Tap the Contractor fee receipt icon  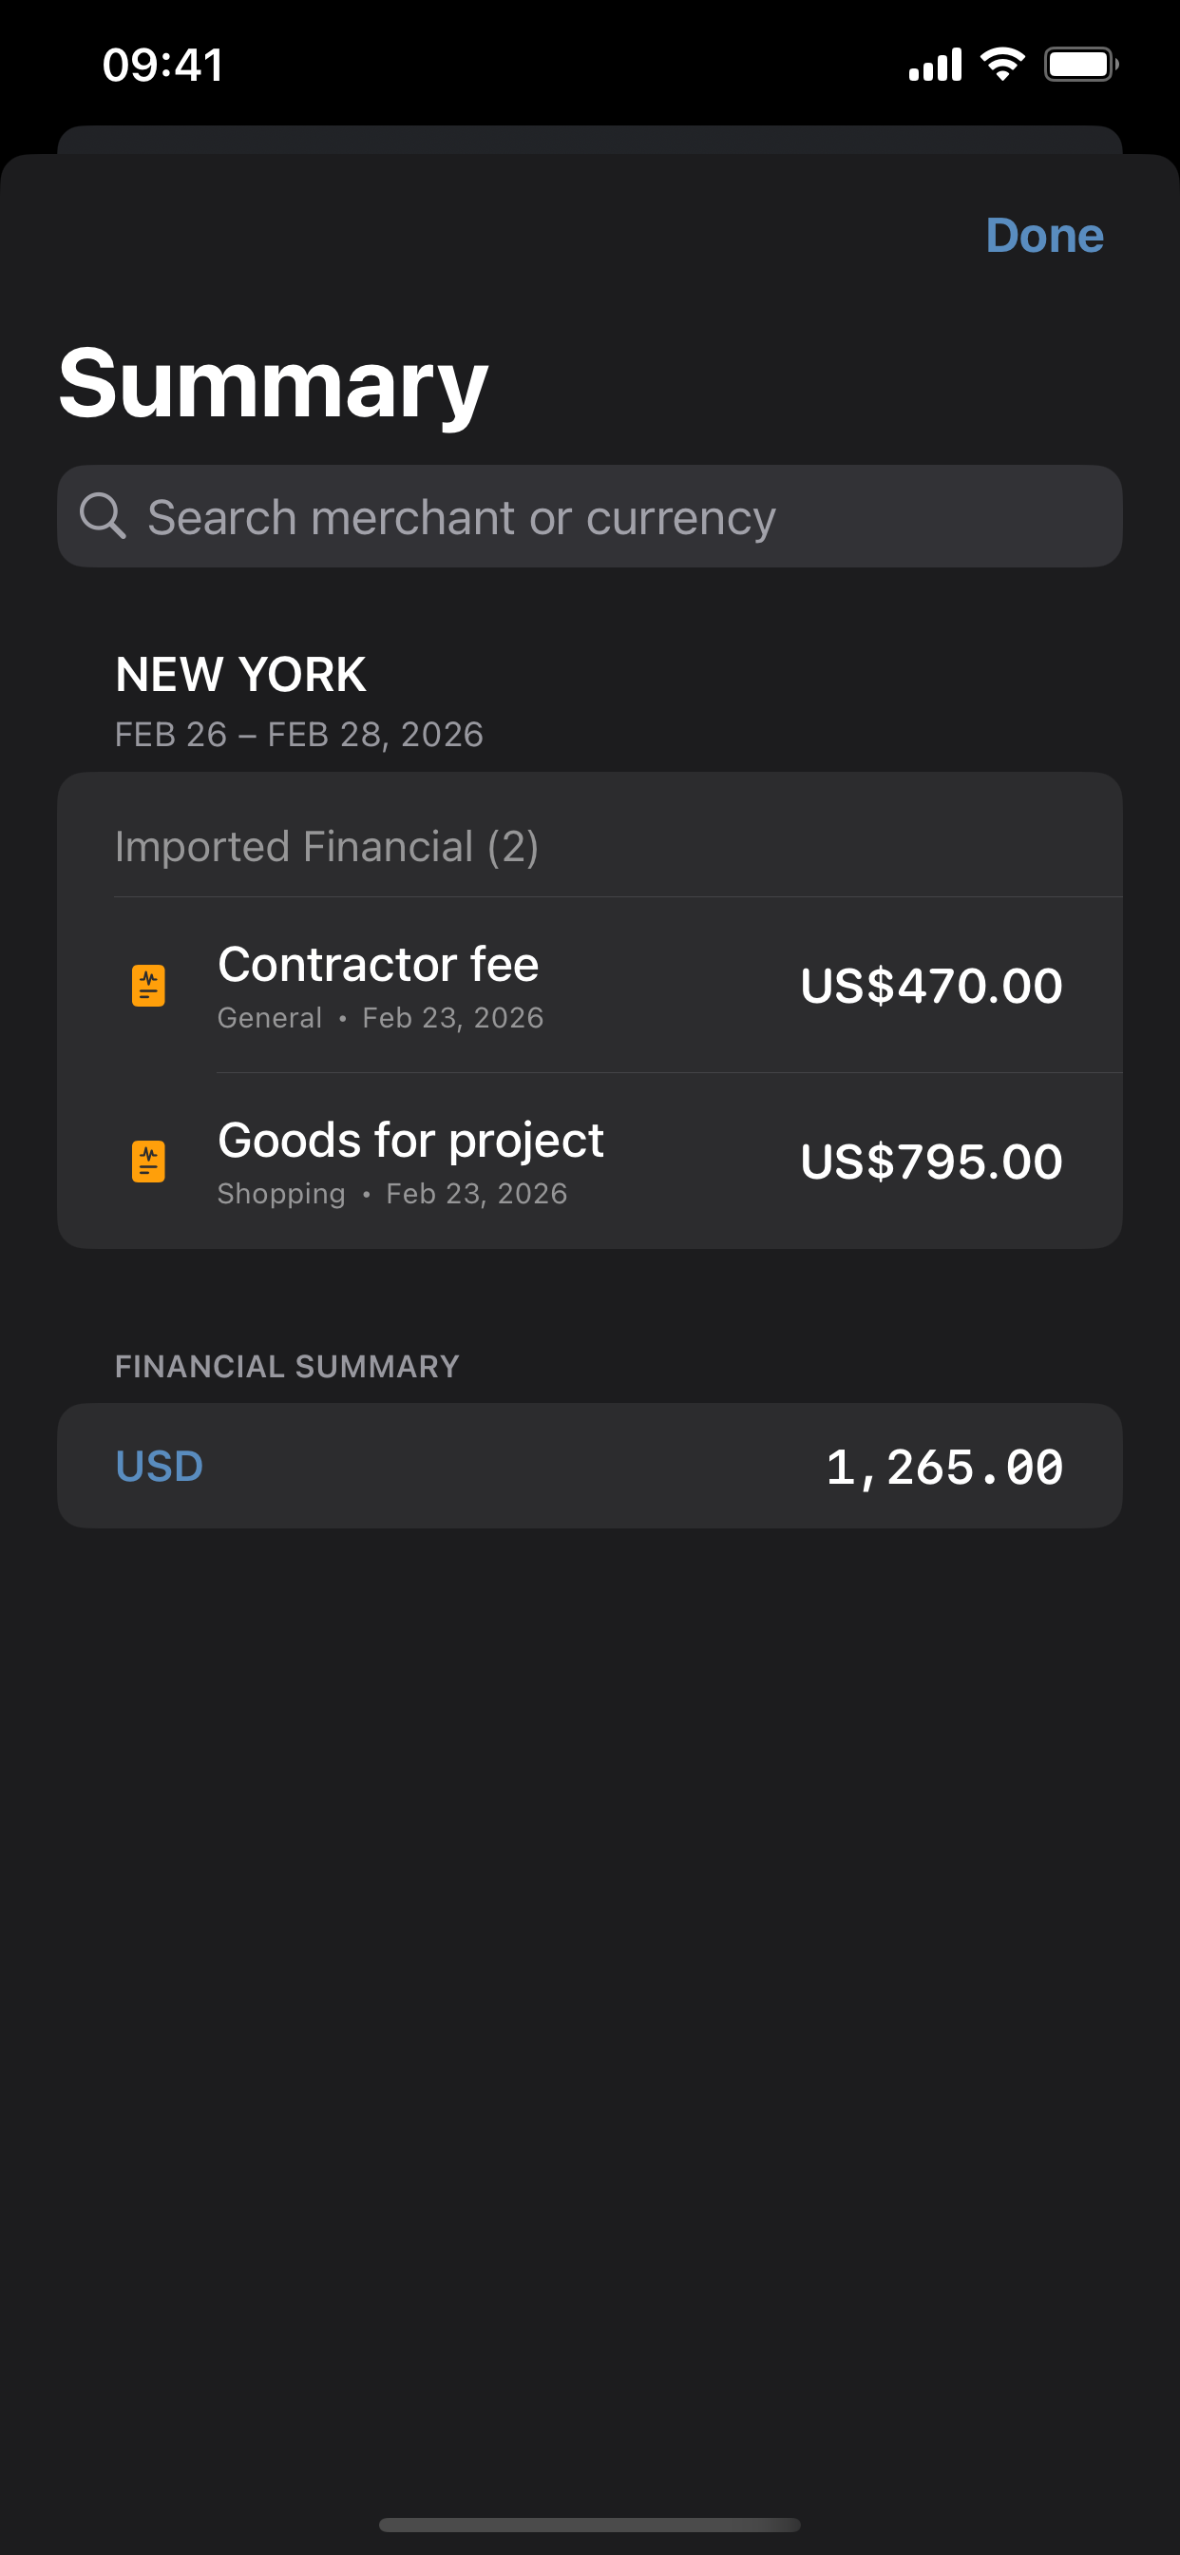(x=149, y=986)
